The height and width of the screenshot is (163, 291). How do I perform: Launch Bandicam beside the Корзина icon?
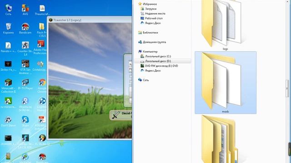point(25,28)
